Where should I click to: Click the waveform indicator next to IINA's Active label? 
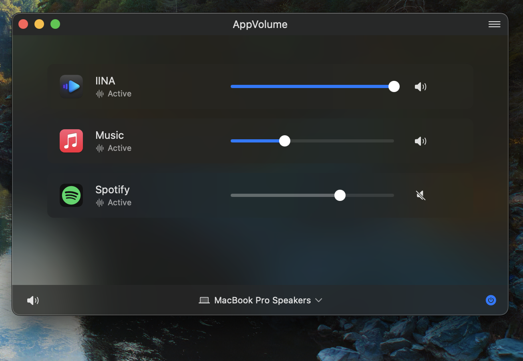pos(99,93)
